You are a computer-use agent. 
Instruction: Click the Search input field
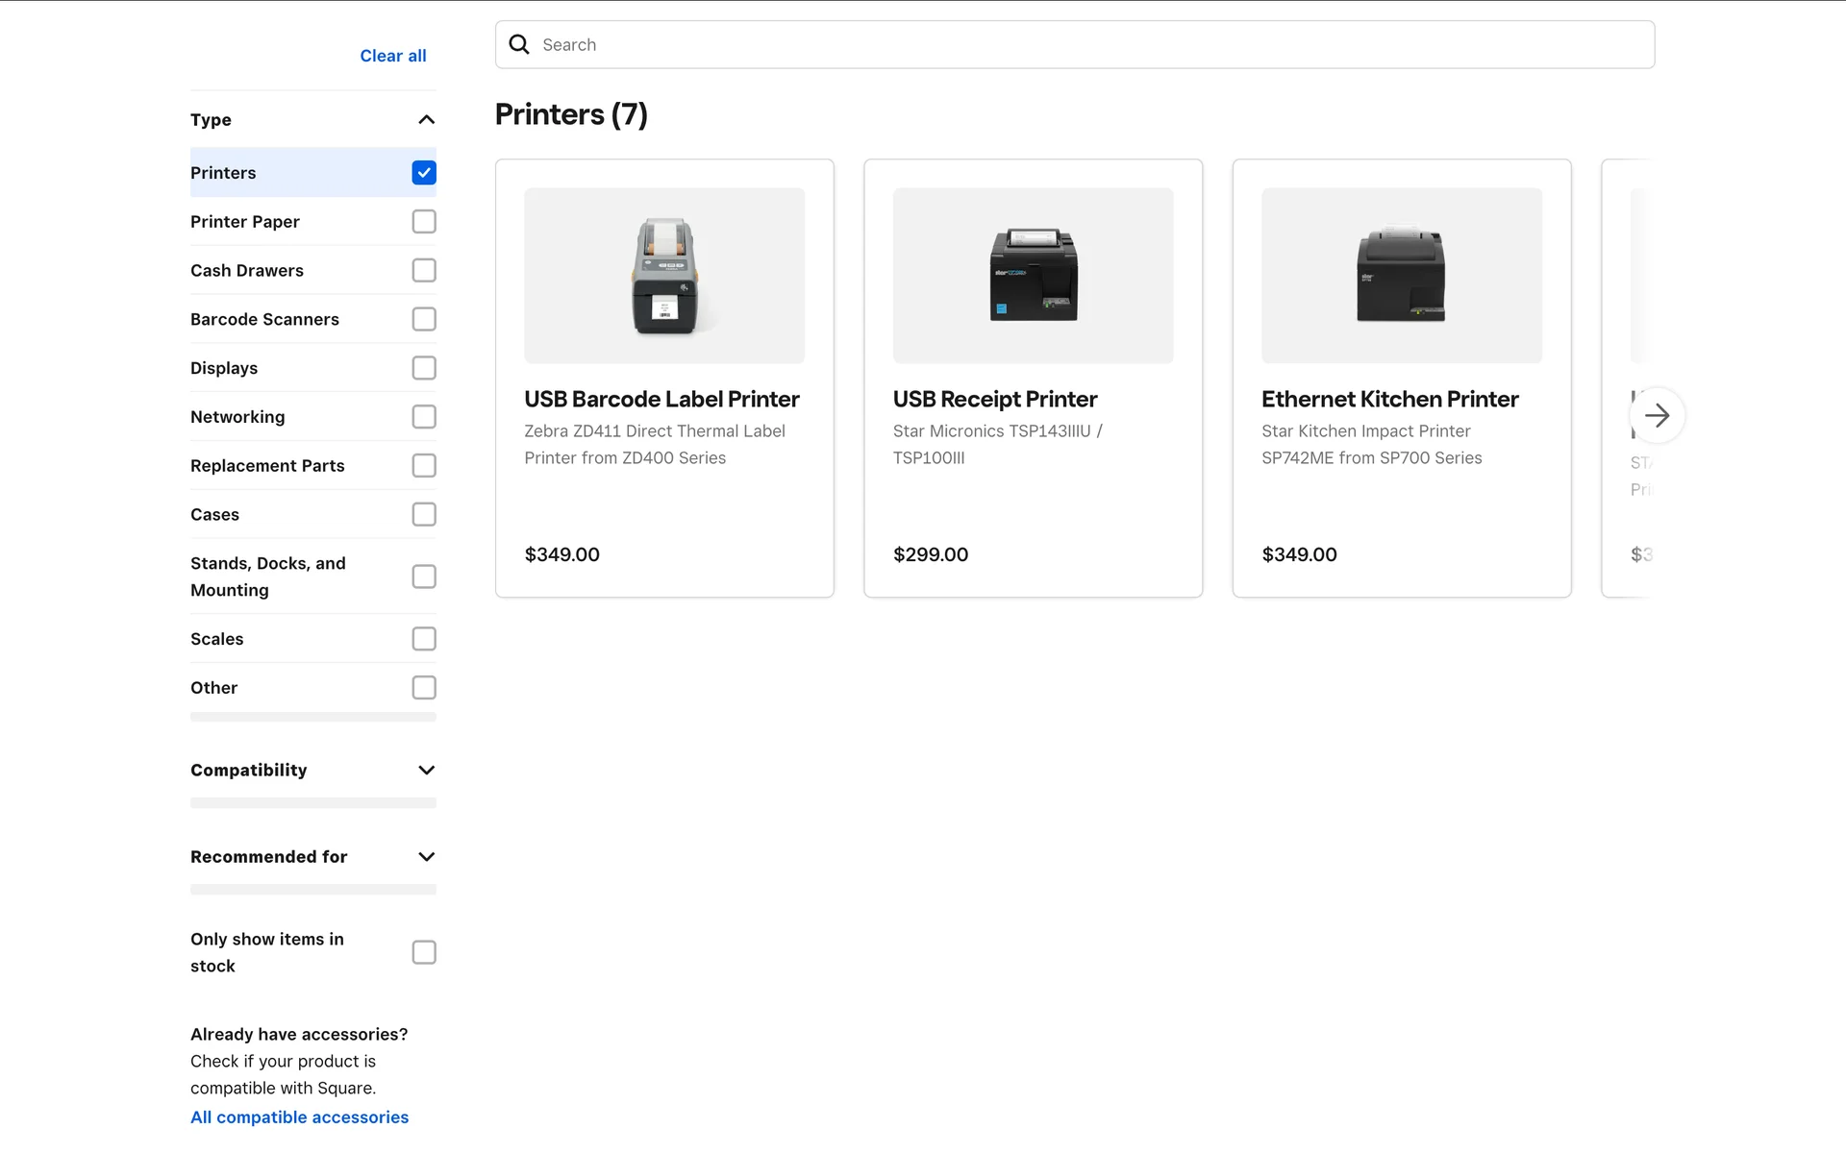point(1086,44)
